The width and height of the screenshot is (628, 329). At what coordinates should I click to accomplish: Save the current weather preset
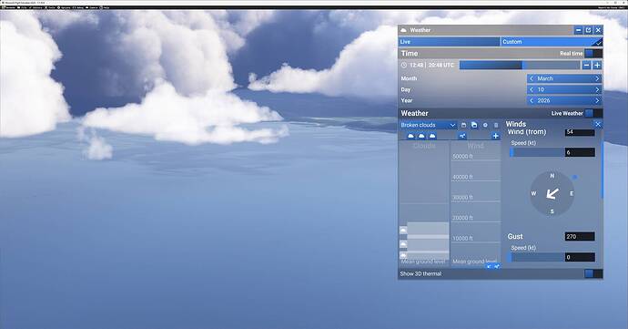click(463, 125)
